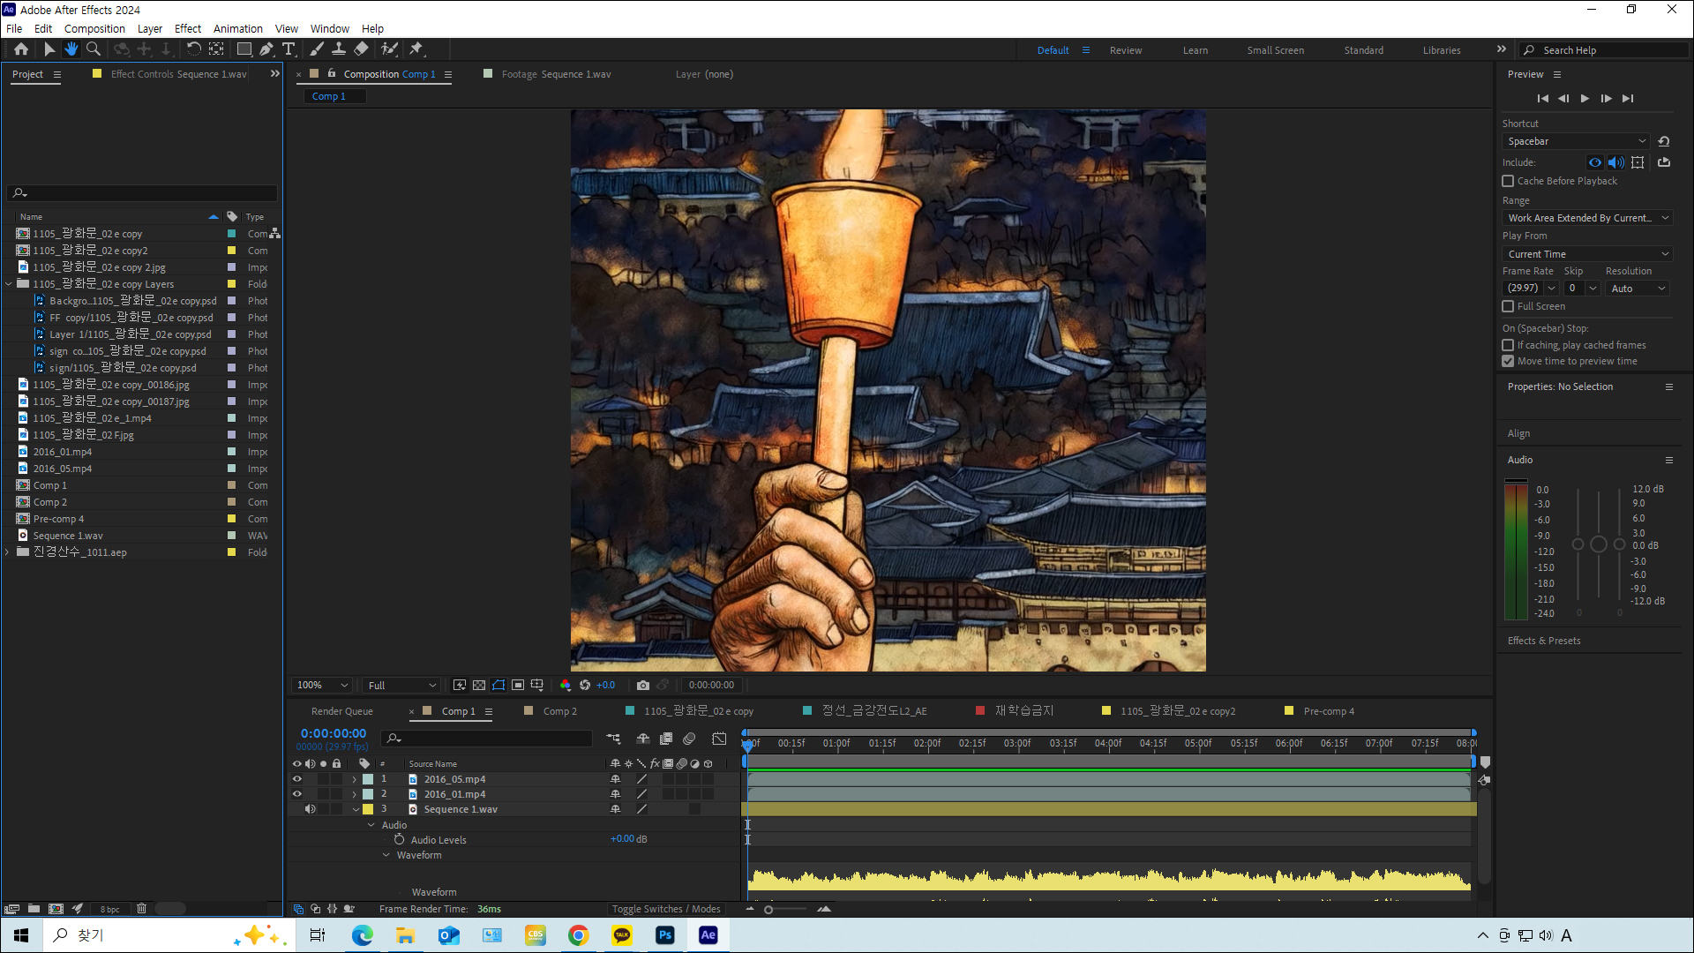Switch to the Comp 2 timeline tab
This screenshot has height=953, width=1694.
coord(559,711)
